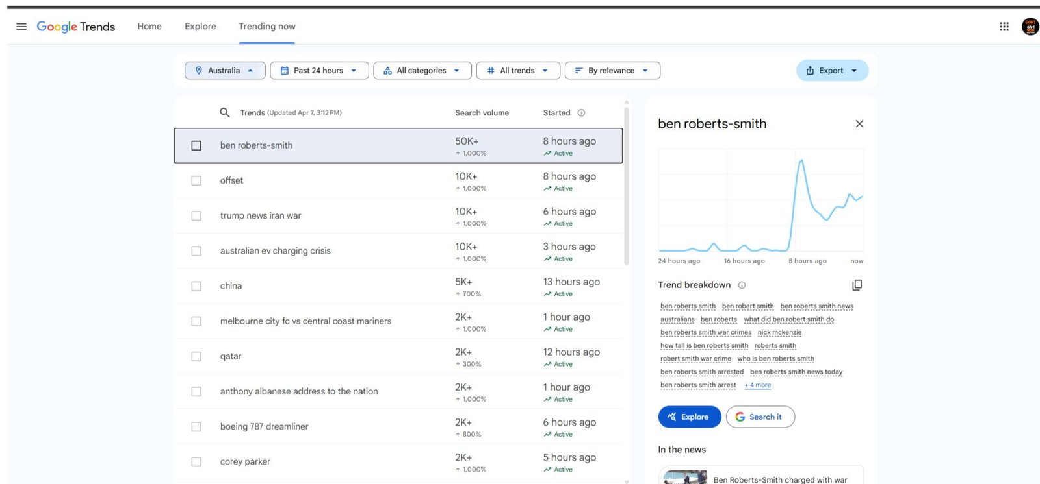
Task: Open the robert smith war crime link
Action: point(695,359)
